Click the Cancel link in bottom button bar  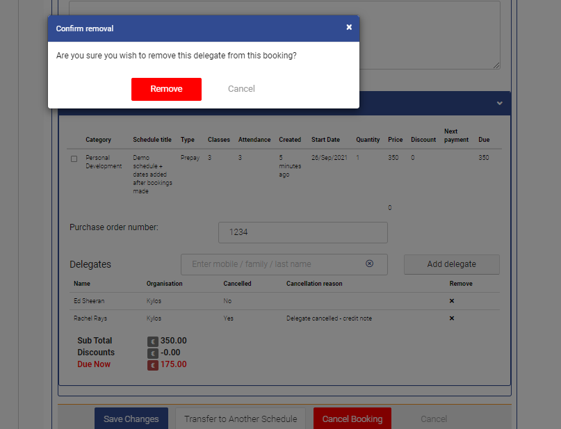pyautogui.click(x=434, y=419)
